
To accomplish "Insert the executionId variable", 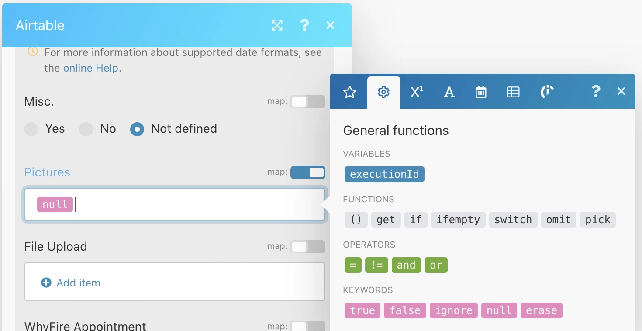I will pos(384,174).
